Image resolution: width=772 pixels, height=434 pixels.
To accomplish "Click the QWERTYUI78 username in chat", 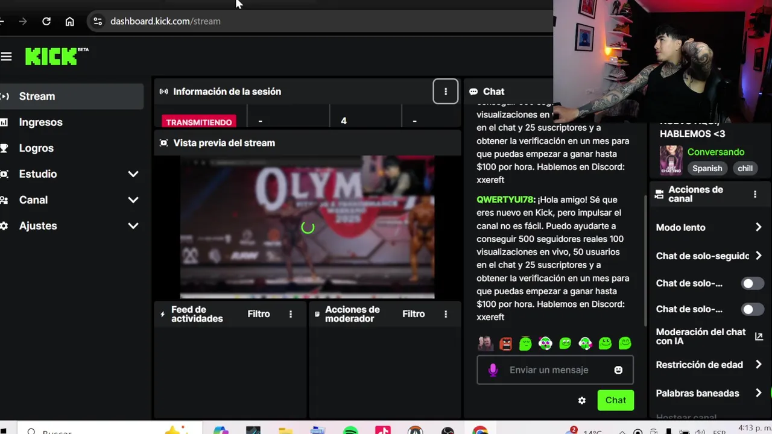I will point(505,200).
